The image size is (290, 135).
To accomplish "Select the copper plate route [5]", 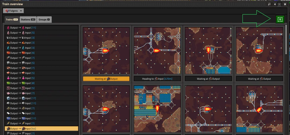I will 41,73.
